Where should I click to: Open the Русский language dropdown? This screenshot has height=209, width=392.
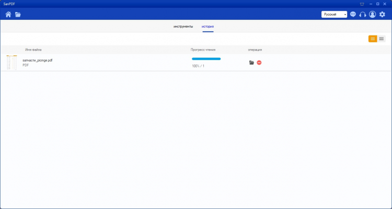pos(334,15)
